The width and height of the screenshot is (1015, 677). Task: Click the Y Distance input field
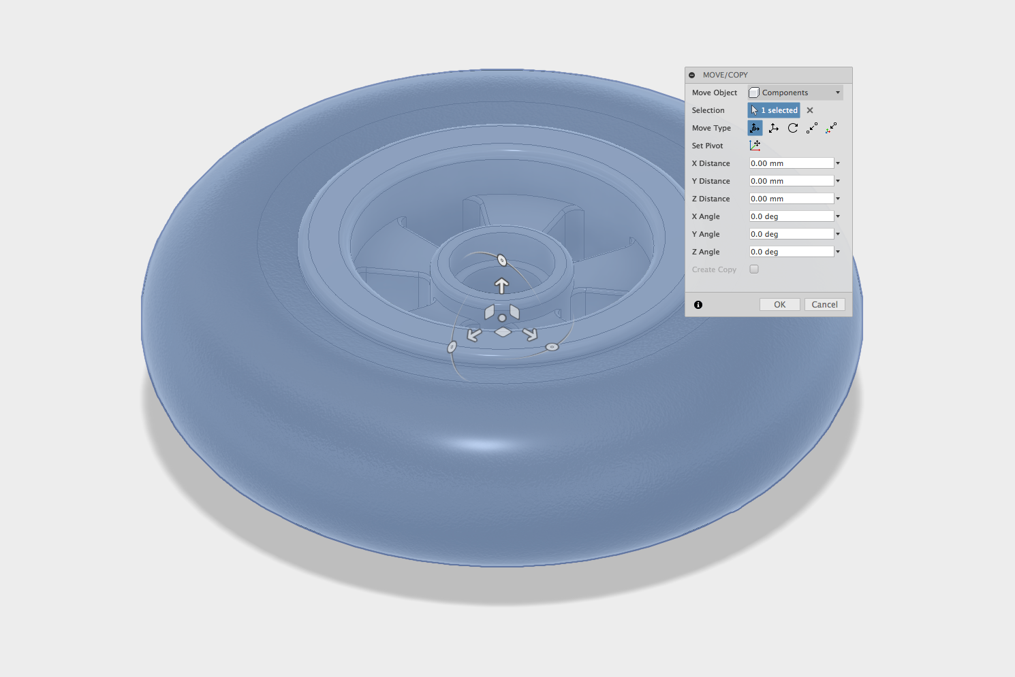click(792, 181)
